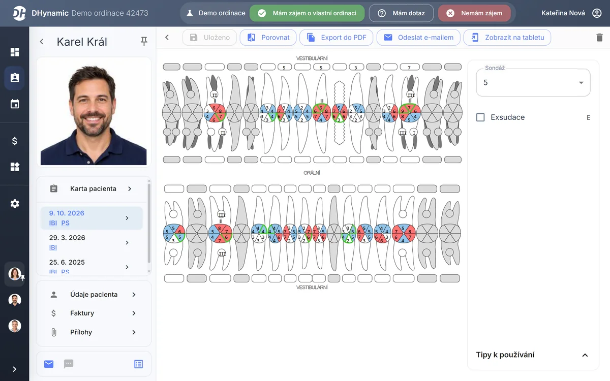This screenshot has height=381, width=610.
Task: Click Export do PDF
Action: pos(337,37)
